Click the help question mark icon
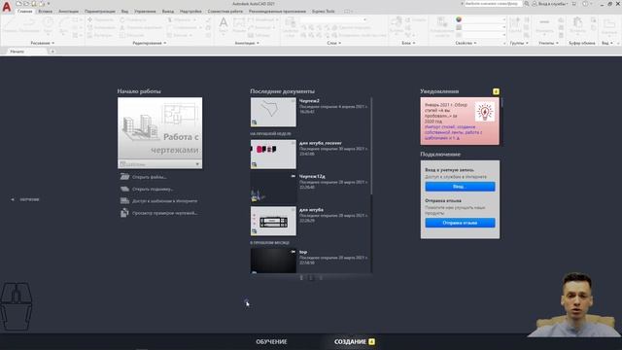Screen dimensions: 622x350 pos(585,4)
